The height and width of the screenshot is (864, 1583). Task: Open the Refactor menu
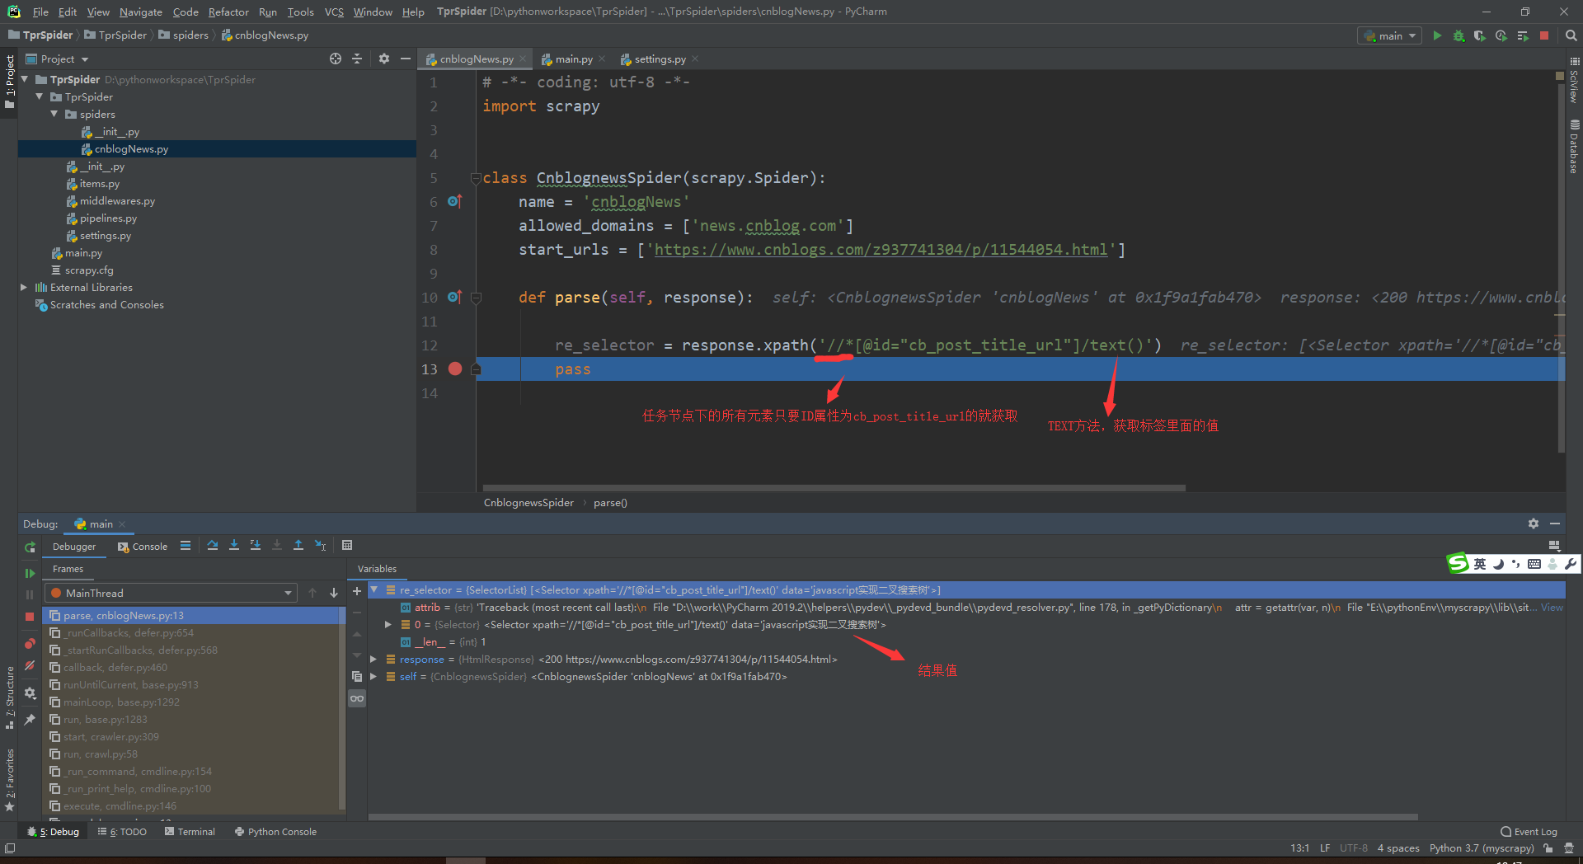click(228, 12)
